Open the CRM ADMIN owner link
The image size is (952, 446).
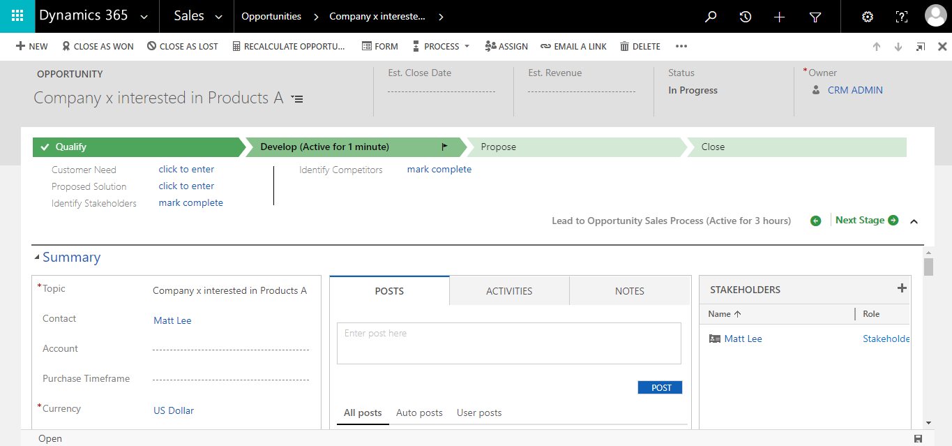click(855, 90)
